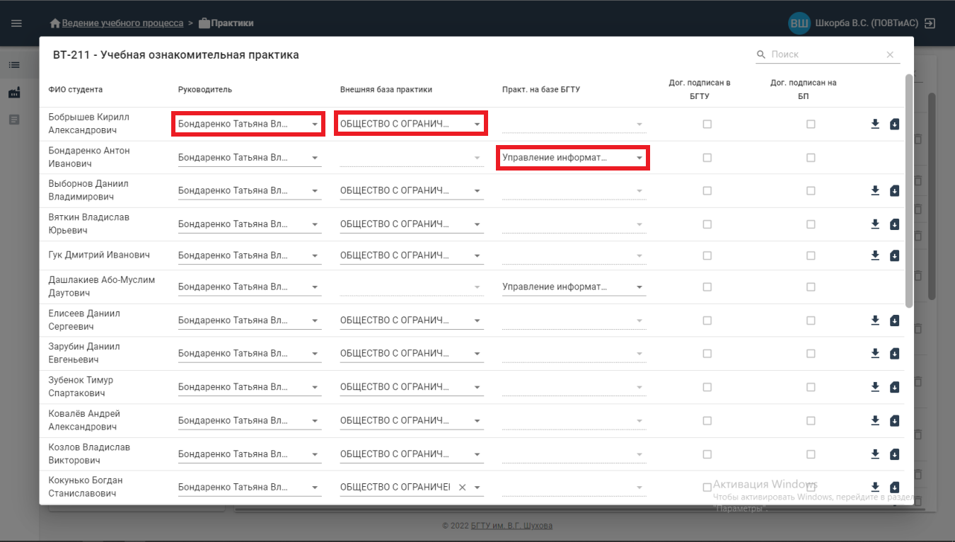Check 'Дог. подписан в БГТУ' for Елисеев Даниил

click(x=707, y=320)
